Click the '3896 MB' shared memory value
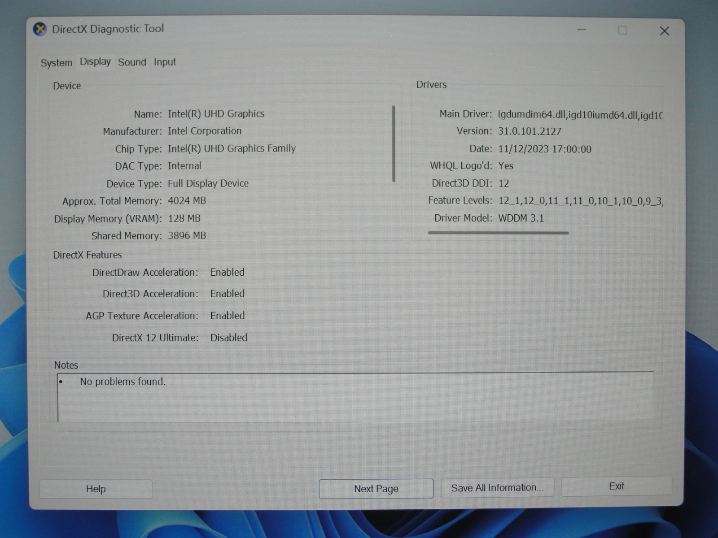The image size is (718, 538). point(187,235)
